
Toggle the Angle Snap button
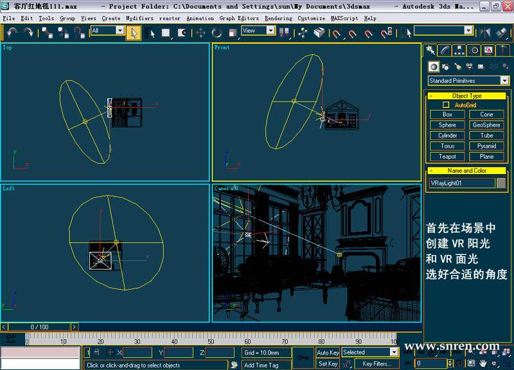click(352, 33)
